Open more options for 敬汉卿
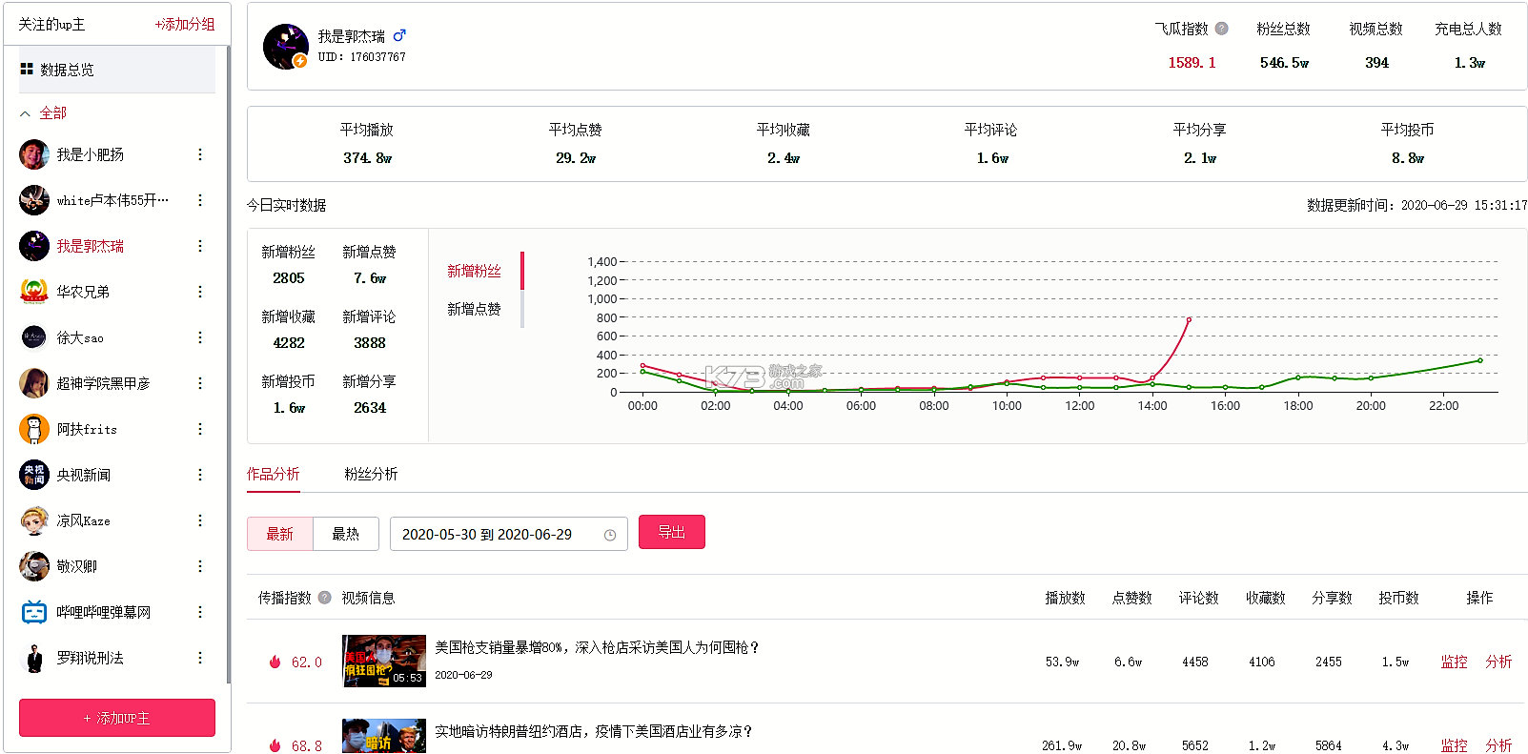 pyautogui.click(x=200, y=566)
